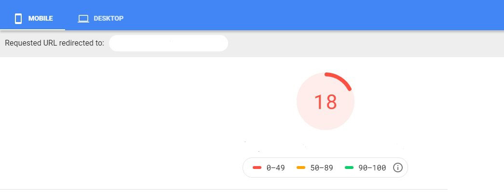The image size is (504, 192).
Task: Click the "Requested URL redirected to:" text
Action: (54, 43)
